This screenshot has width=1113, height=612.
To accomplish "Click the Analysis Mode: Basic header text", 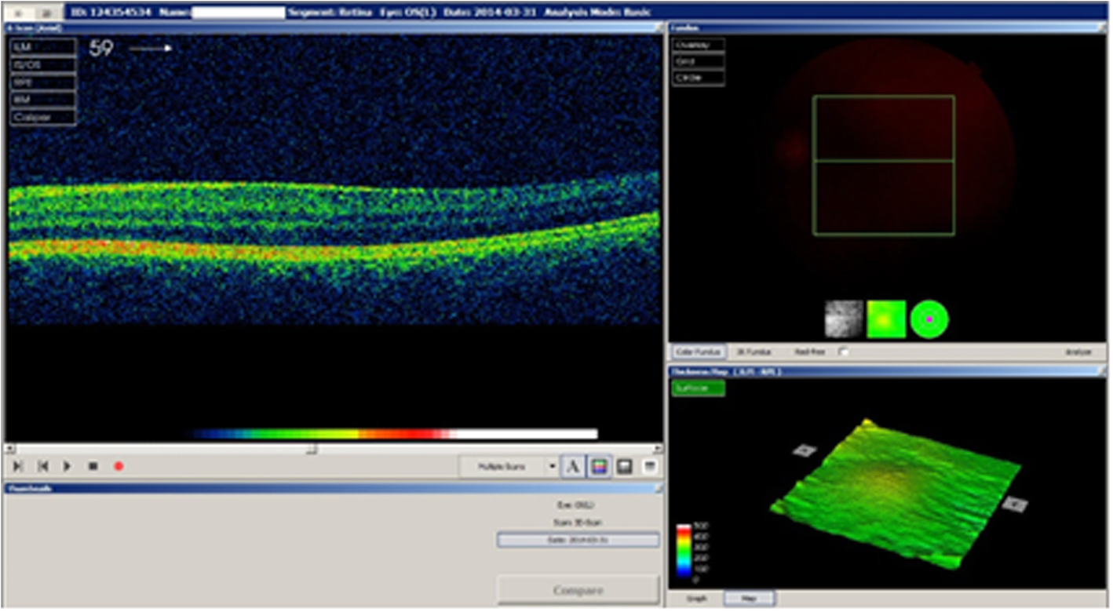I will pyautogui.click(x=600, y=13).
